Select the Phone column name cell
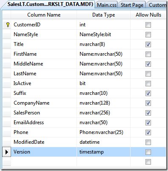Viewport: 168px width, 171px height. click(44, 132)
